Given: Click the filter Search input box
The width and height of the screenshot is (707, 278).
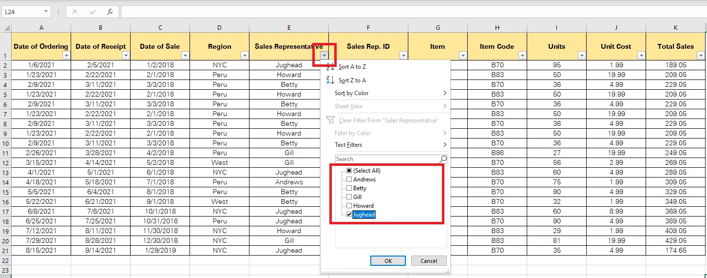Looking at the screenshot, I should click(387, 159).
